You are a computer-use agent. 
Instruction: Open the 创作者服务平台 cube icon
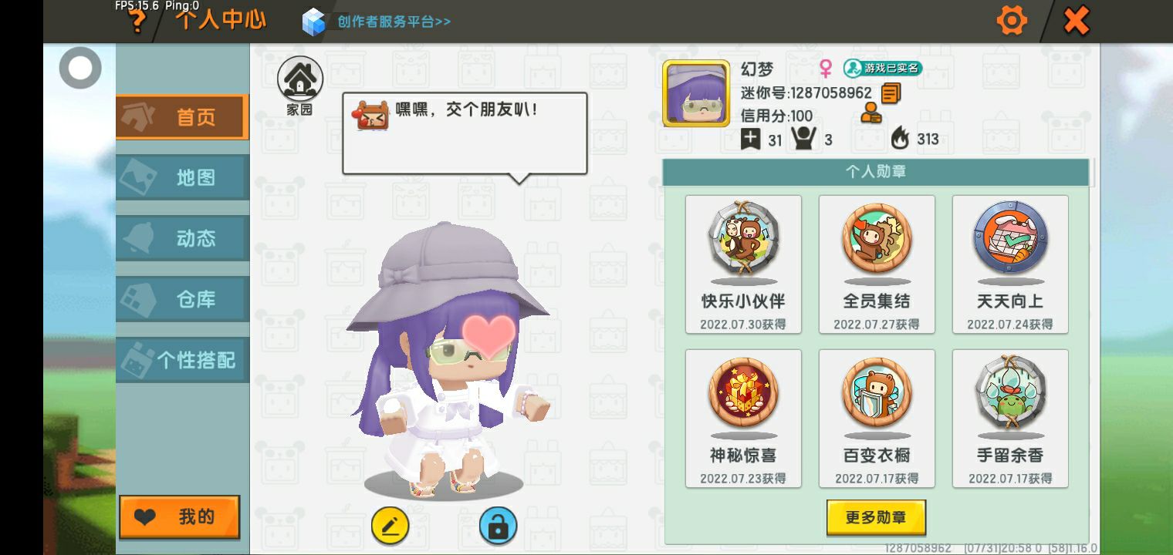(314, 22)
